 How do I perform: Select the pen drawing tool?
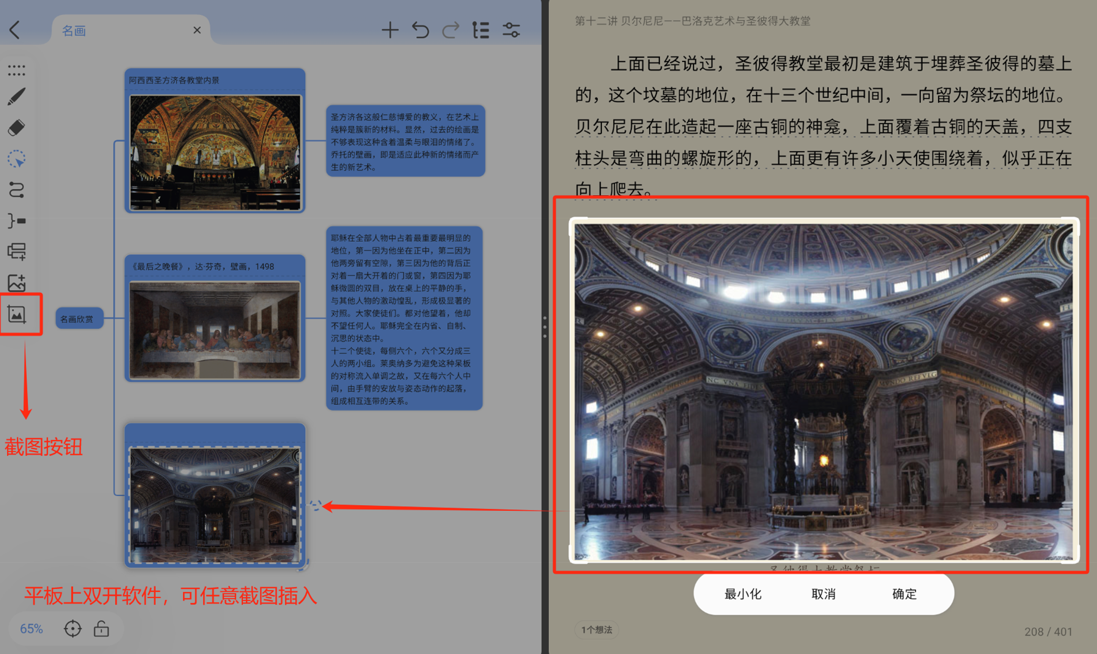[x=17, y=97]
